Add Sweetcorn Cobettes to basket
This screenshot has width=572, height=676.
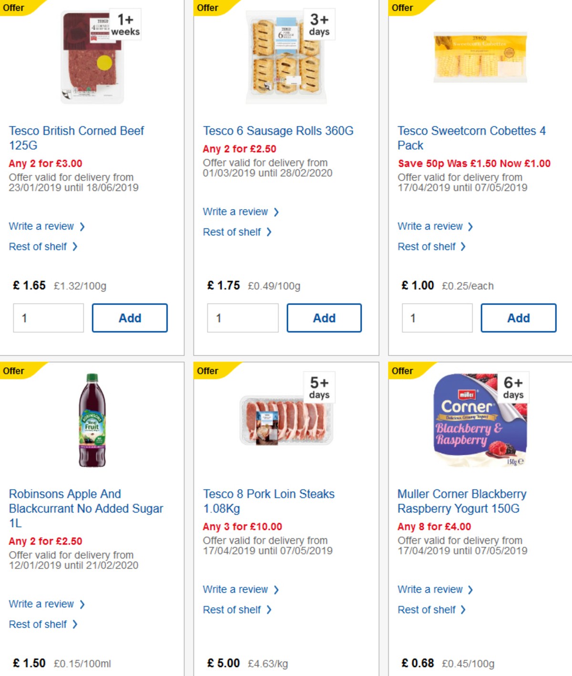pyautogui.click(x=519, y=318)
